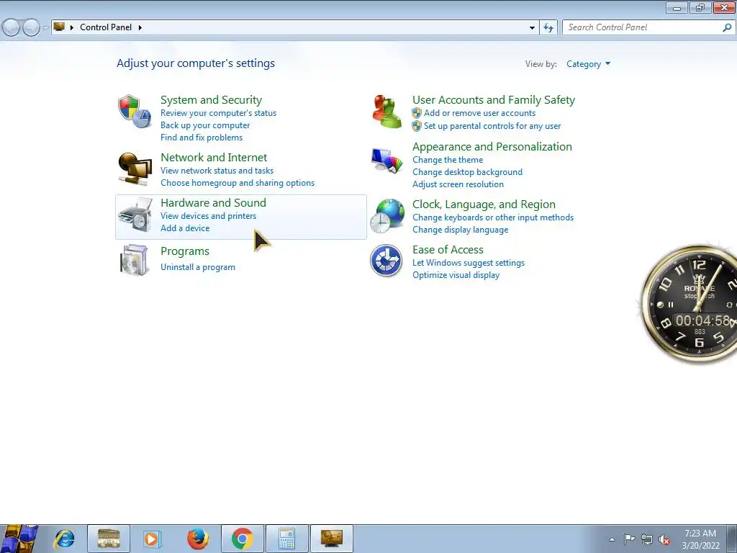Open the recent pages dropdown beside Forward
The image size is (737, 553).
click(45, 28)
